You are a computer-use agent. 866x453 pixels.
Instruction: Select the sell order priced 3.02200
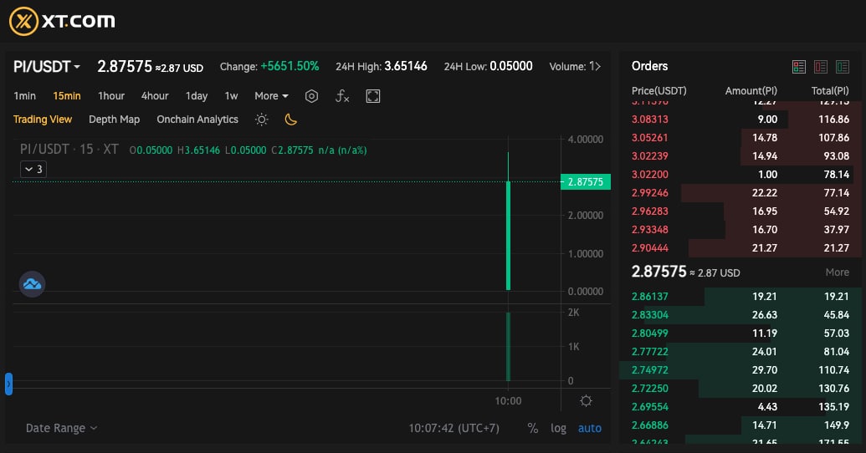(x=740, y=175)
